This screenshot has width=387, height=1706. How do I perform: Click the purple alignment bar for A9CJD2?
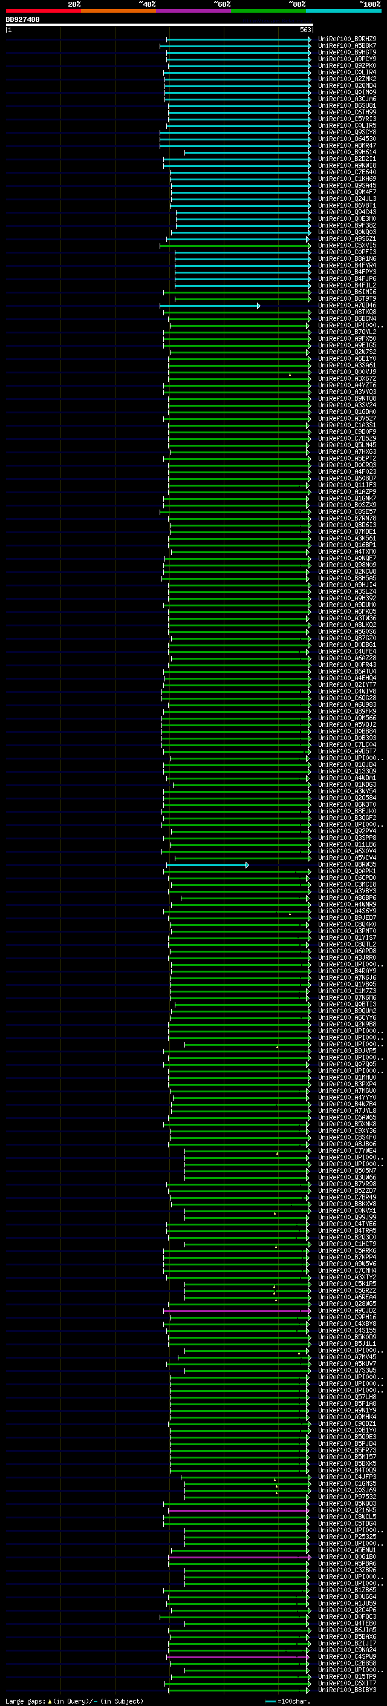click(237, 1311)
